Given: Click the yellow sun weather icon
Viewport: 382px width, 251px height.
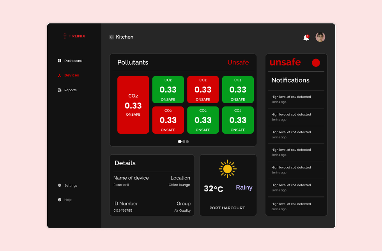Looking at the screenshot, I should pyautogui.click(x=228, y=169).
